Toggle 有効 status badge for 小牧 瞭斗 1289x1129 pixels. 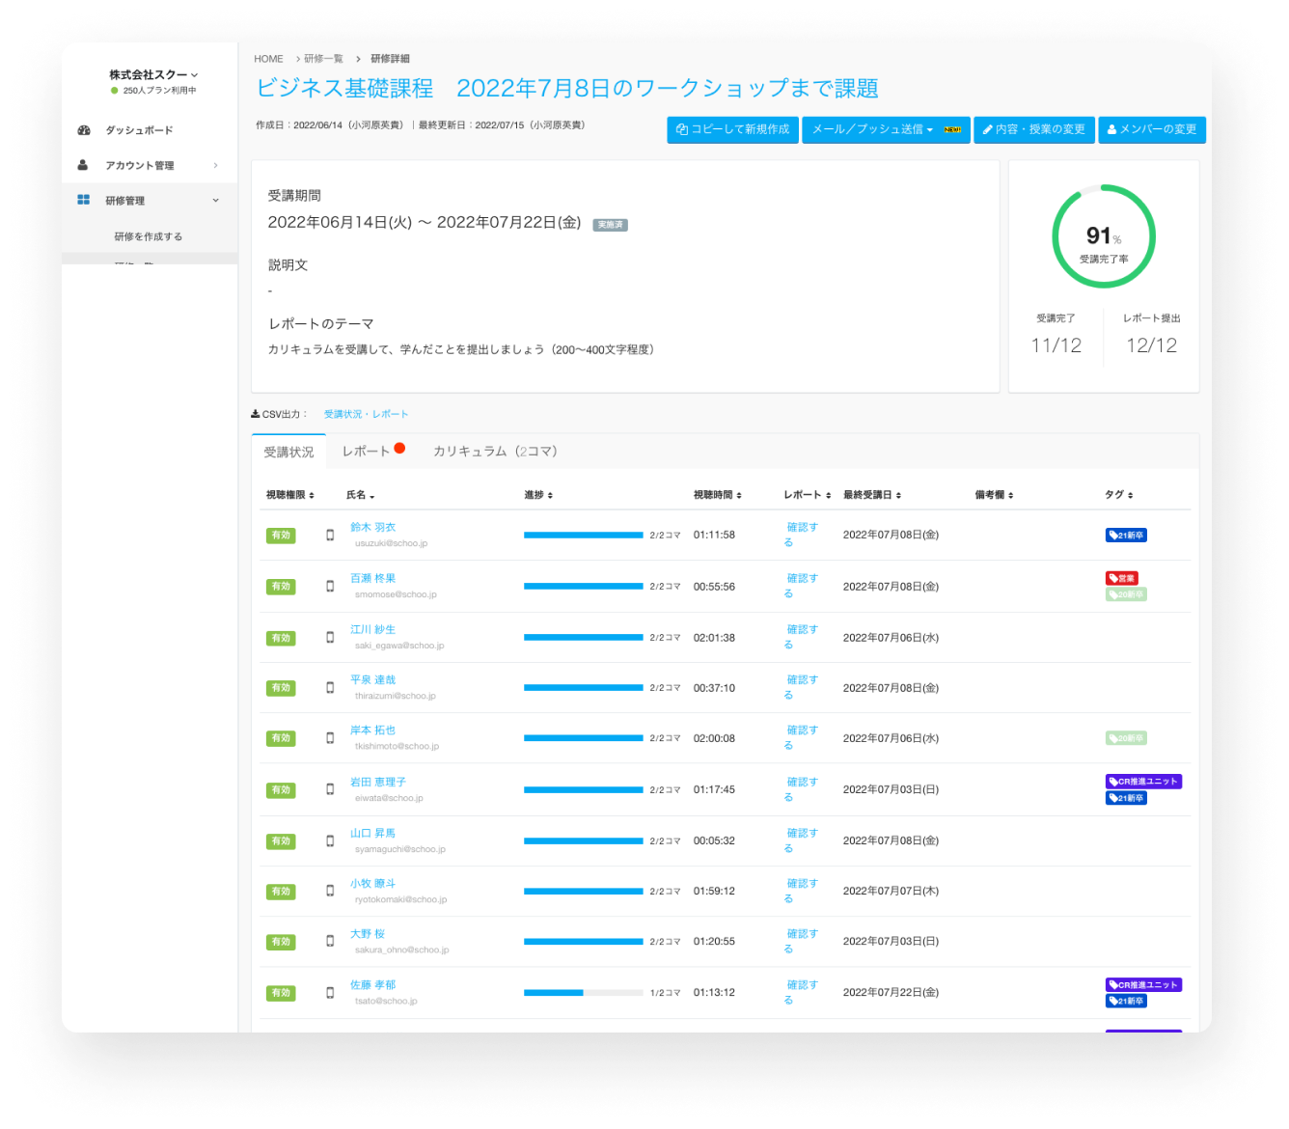click(x=281, y=892)
